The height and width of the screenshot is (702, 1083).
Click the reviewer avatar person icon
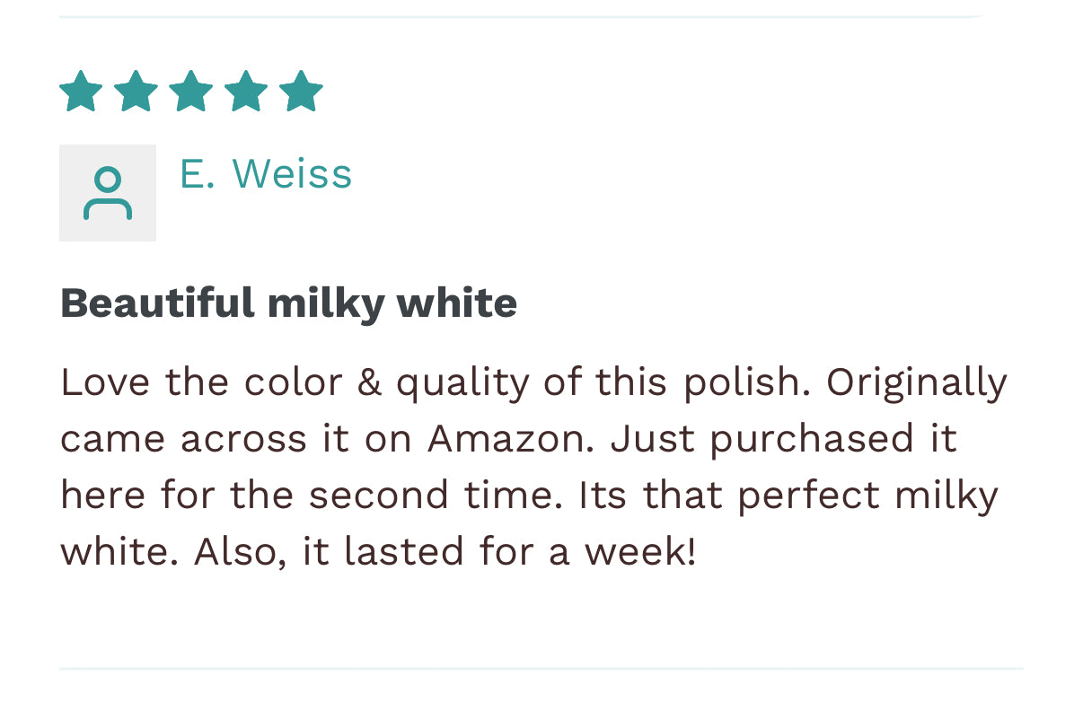(x=108, y=193)
